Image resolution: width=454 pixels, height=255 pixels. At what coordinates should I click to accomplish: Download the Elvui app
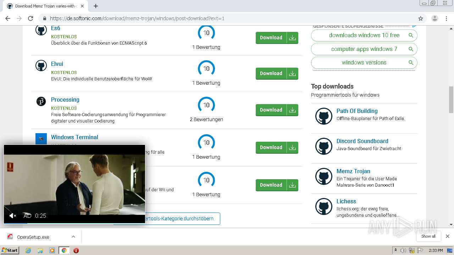coord(277,74)
